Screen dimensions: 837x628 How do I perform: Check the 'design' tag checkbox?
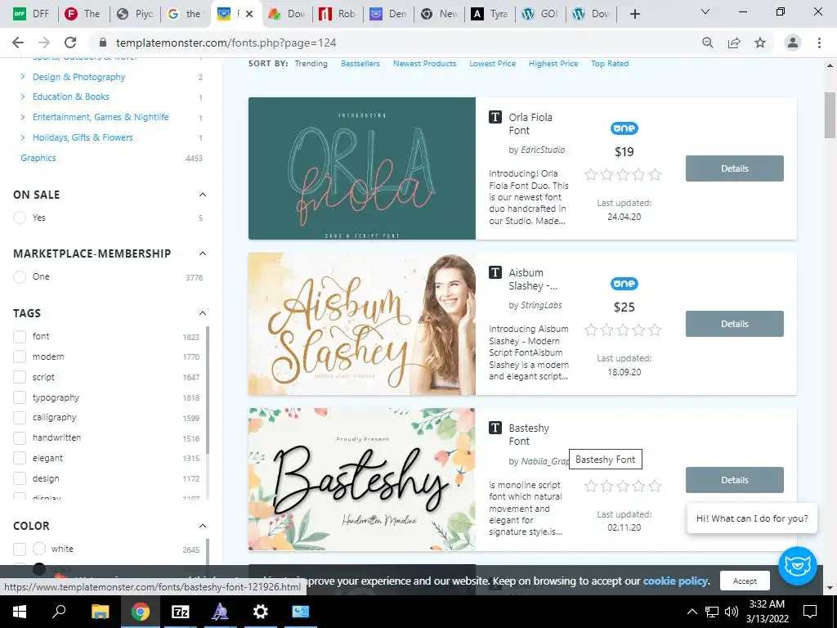coord(20,478)
